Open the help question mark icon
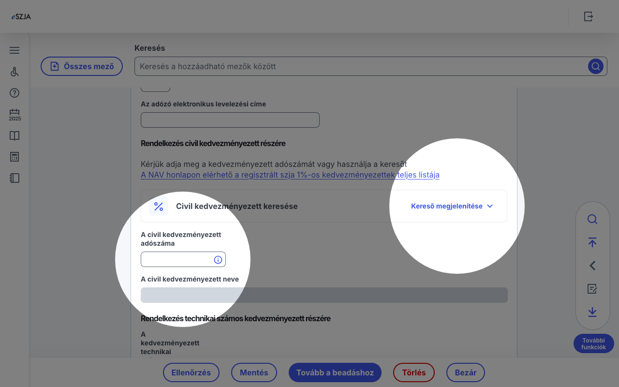The height and width of the screenshot is (387, 619). (15, 93)
